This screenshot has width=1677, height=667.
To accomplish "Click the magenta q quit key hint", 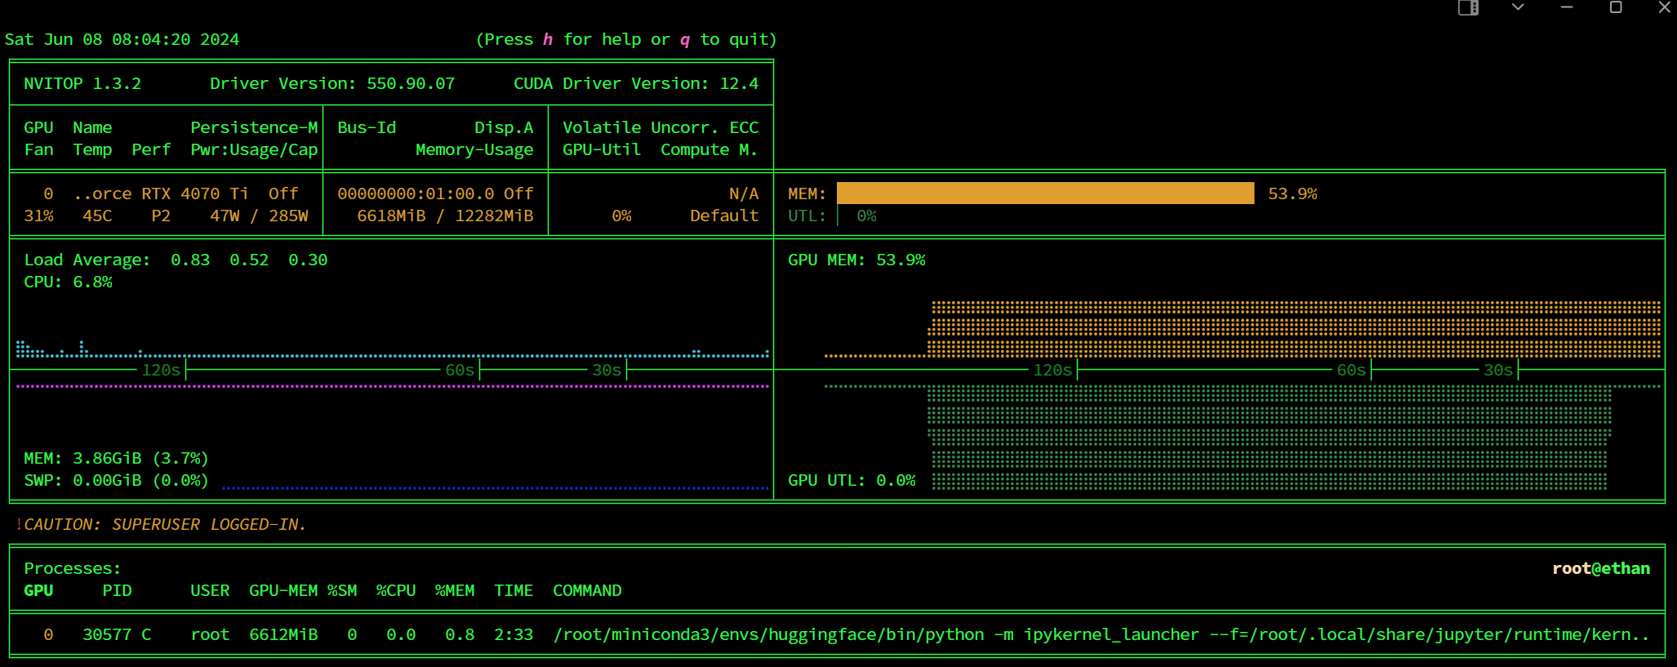I will pyautogui.click(x=685, y=40).
